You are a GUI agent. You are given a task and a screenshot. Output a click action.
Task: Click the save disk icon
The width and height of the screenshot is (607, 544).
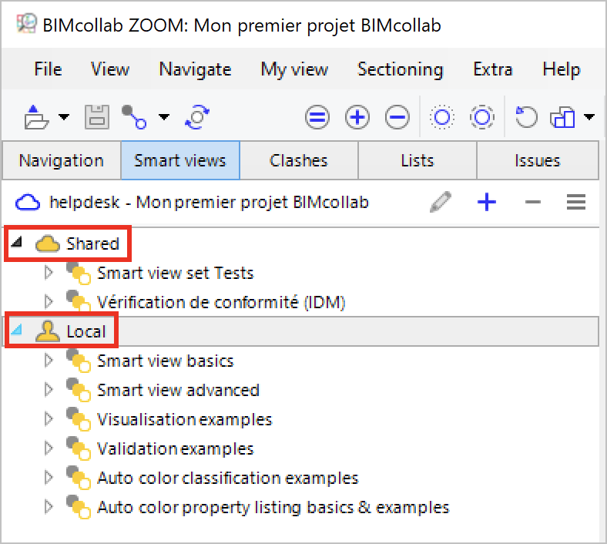coord(96,118)
